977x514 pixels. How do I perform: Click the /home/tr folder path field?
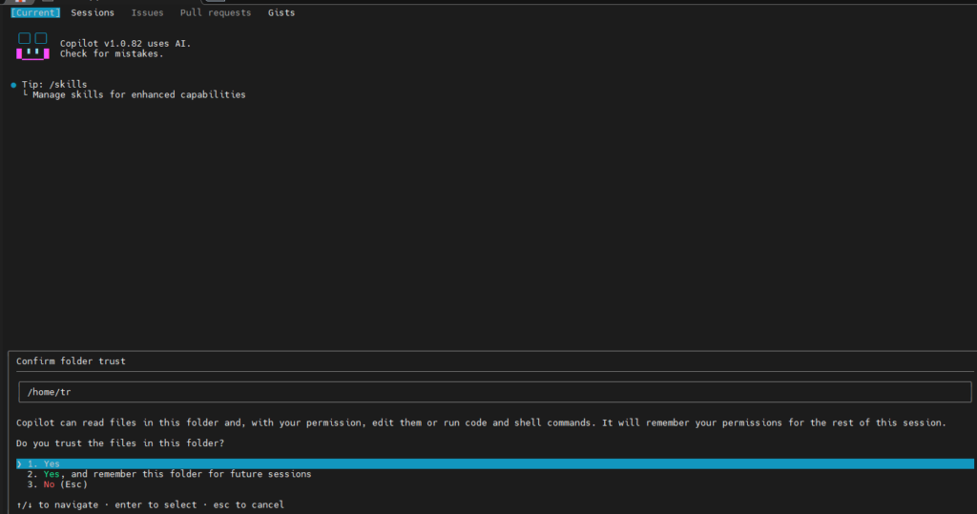click(x=495, y=392)
